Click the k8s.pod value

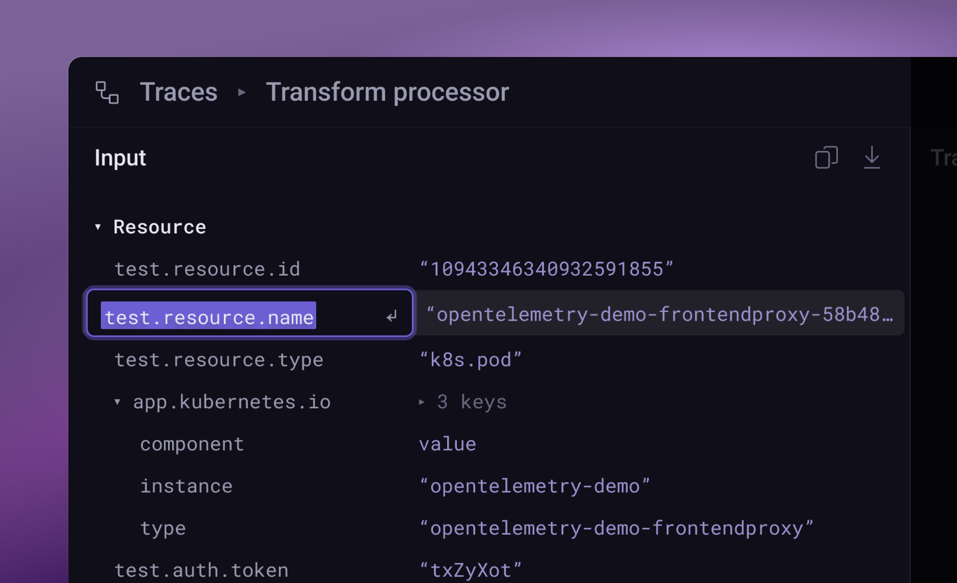point(470,360)
